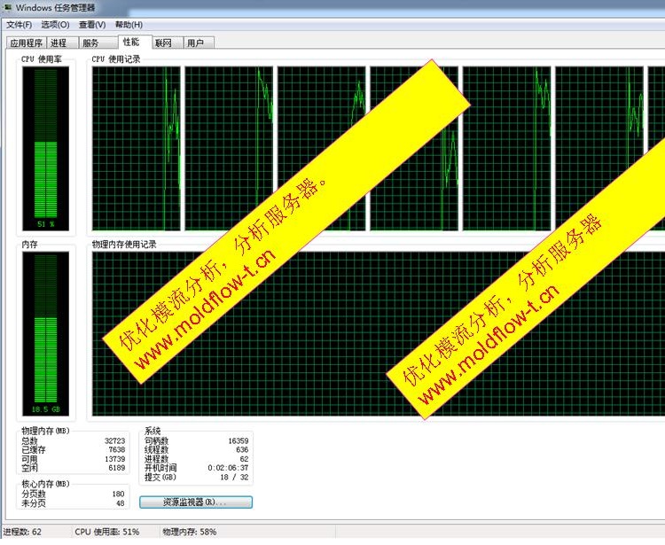Image resolution: width=665 pixels, height=545 pixels.
Task: Switch to the 进程 tab
Action: coord(61,43)
